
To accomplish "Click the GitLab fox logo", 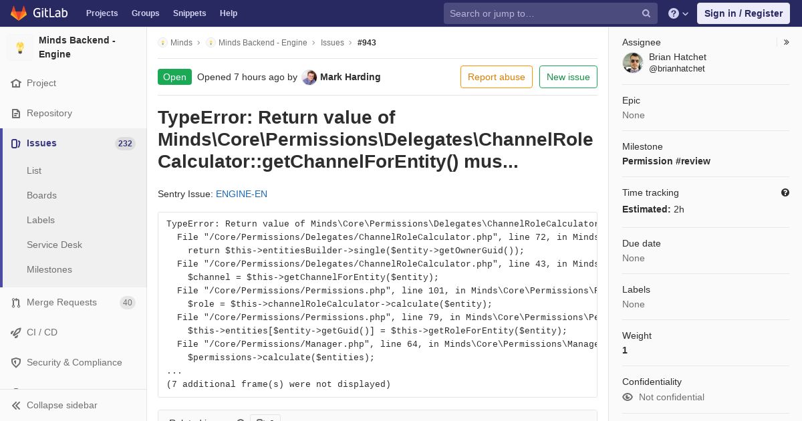I will (x=19, y=13).
